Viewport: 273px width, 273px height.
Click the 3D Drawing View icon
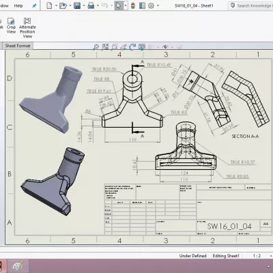tap(142, 47)
